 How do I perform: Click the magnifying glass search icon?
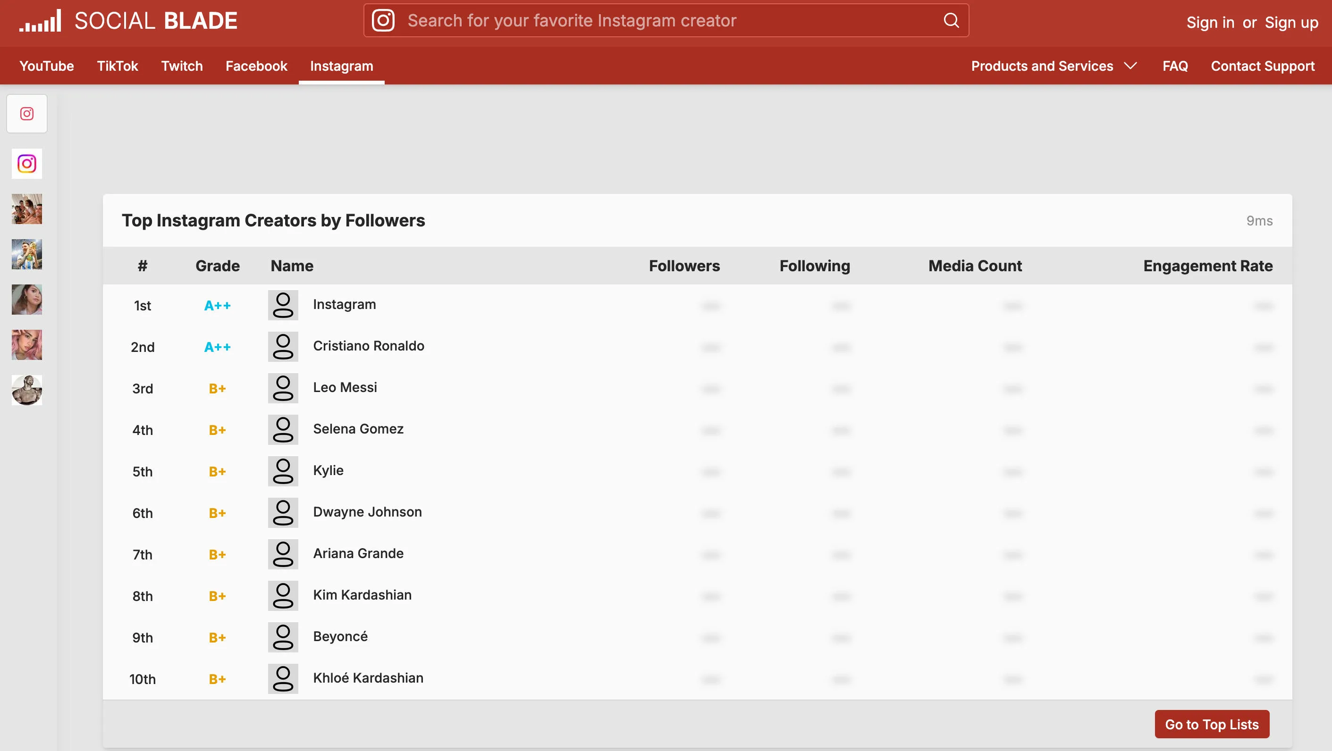point(951,21)
